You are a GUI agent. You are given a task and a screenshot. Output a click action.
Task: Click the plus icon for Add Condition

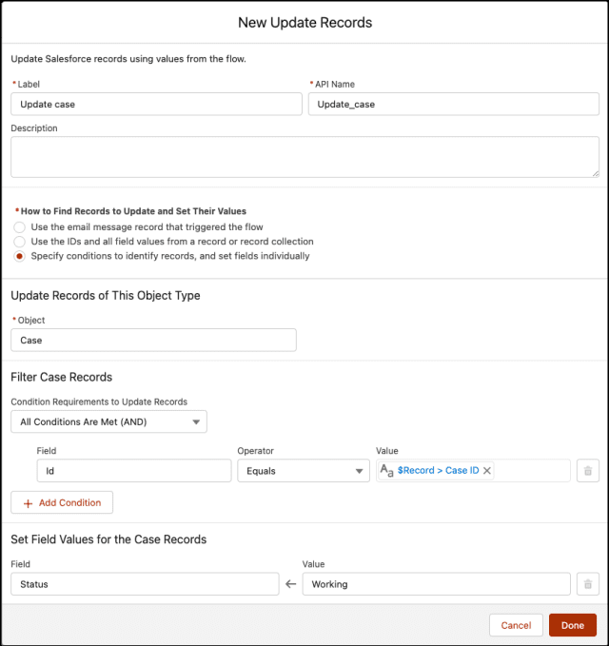pos(27,502)
